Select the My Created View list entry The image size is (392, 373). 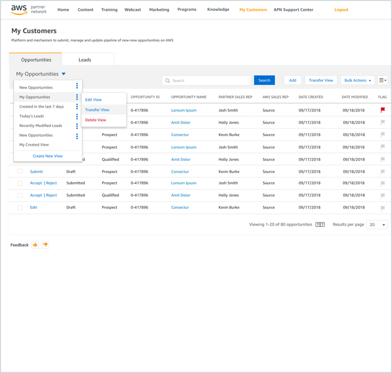pos(34,145)
